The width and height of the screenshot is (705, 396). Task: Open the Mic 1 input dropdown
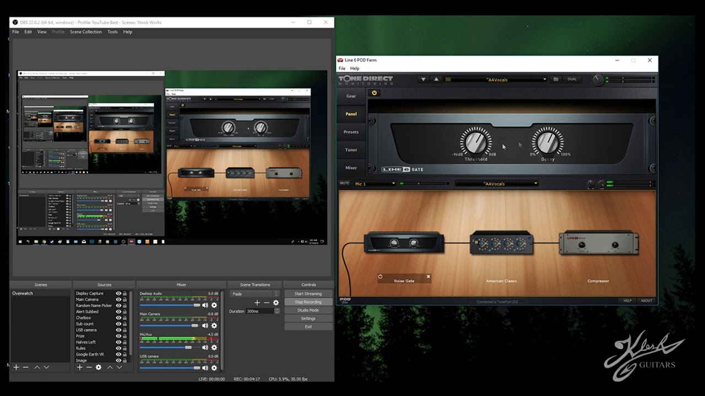click(x=375, y=184)
